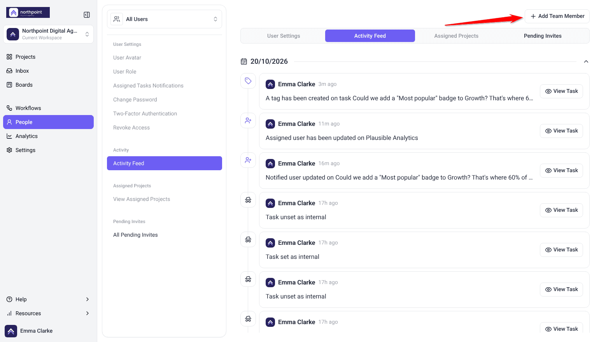Image resolution: width=599 pixels, height=342 pixels.
Task: Expand the Resources submenu arrow
Action: (88, 313)
